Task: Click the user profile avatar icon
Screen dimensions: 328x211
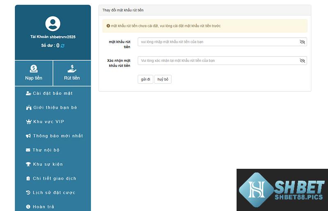Action: (53, 24)
